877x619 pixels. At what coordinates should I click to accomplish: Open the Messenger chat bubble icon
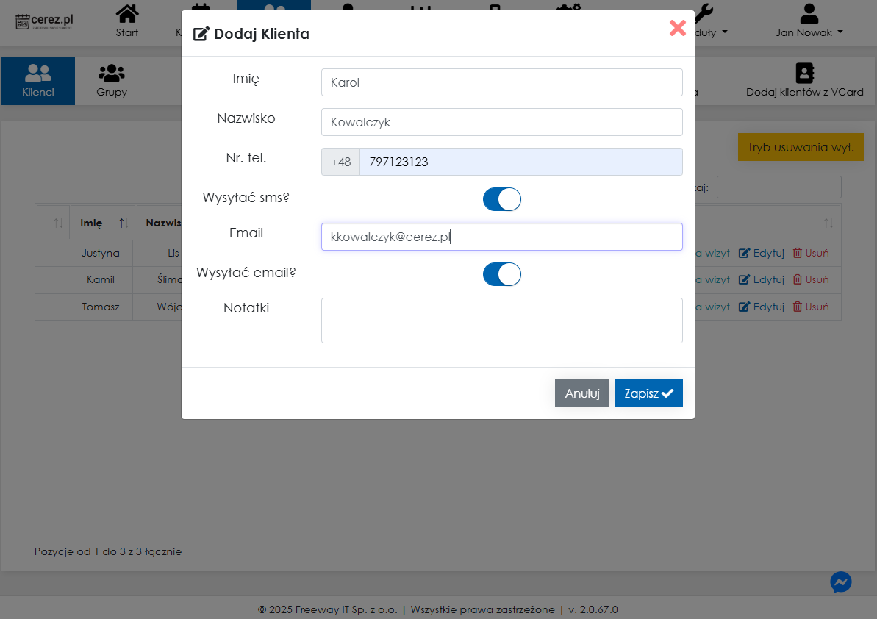click(841, 582)
